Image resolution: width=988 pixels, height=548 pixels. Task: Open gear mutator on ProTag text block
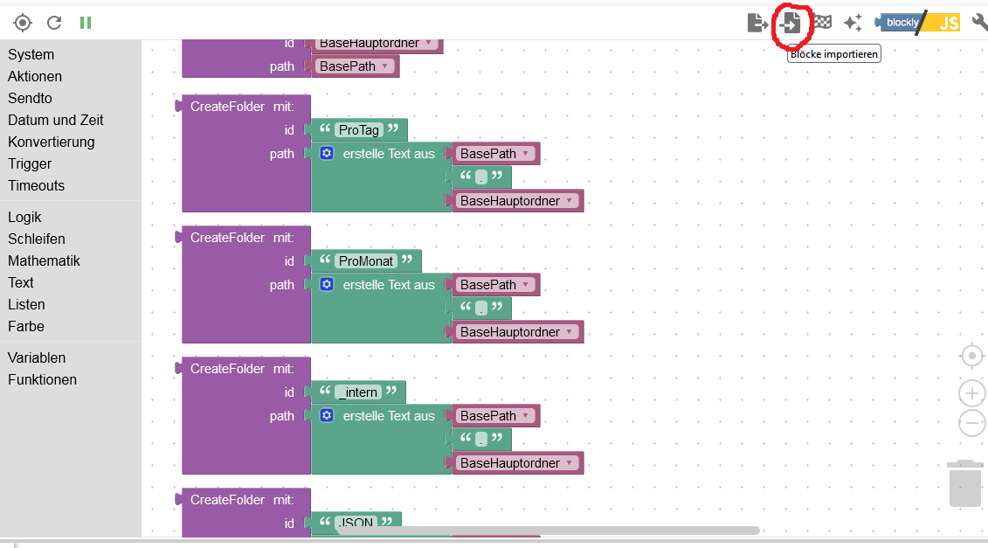[x=327, y=154]
